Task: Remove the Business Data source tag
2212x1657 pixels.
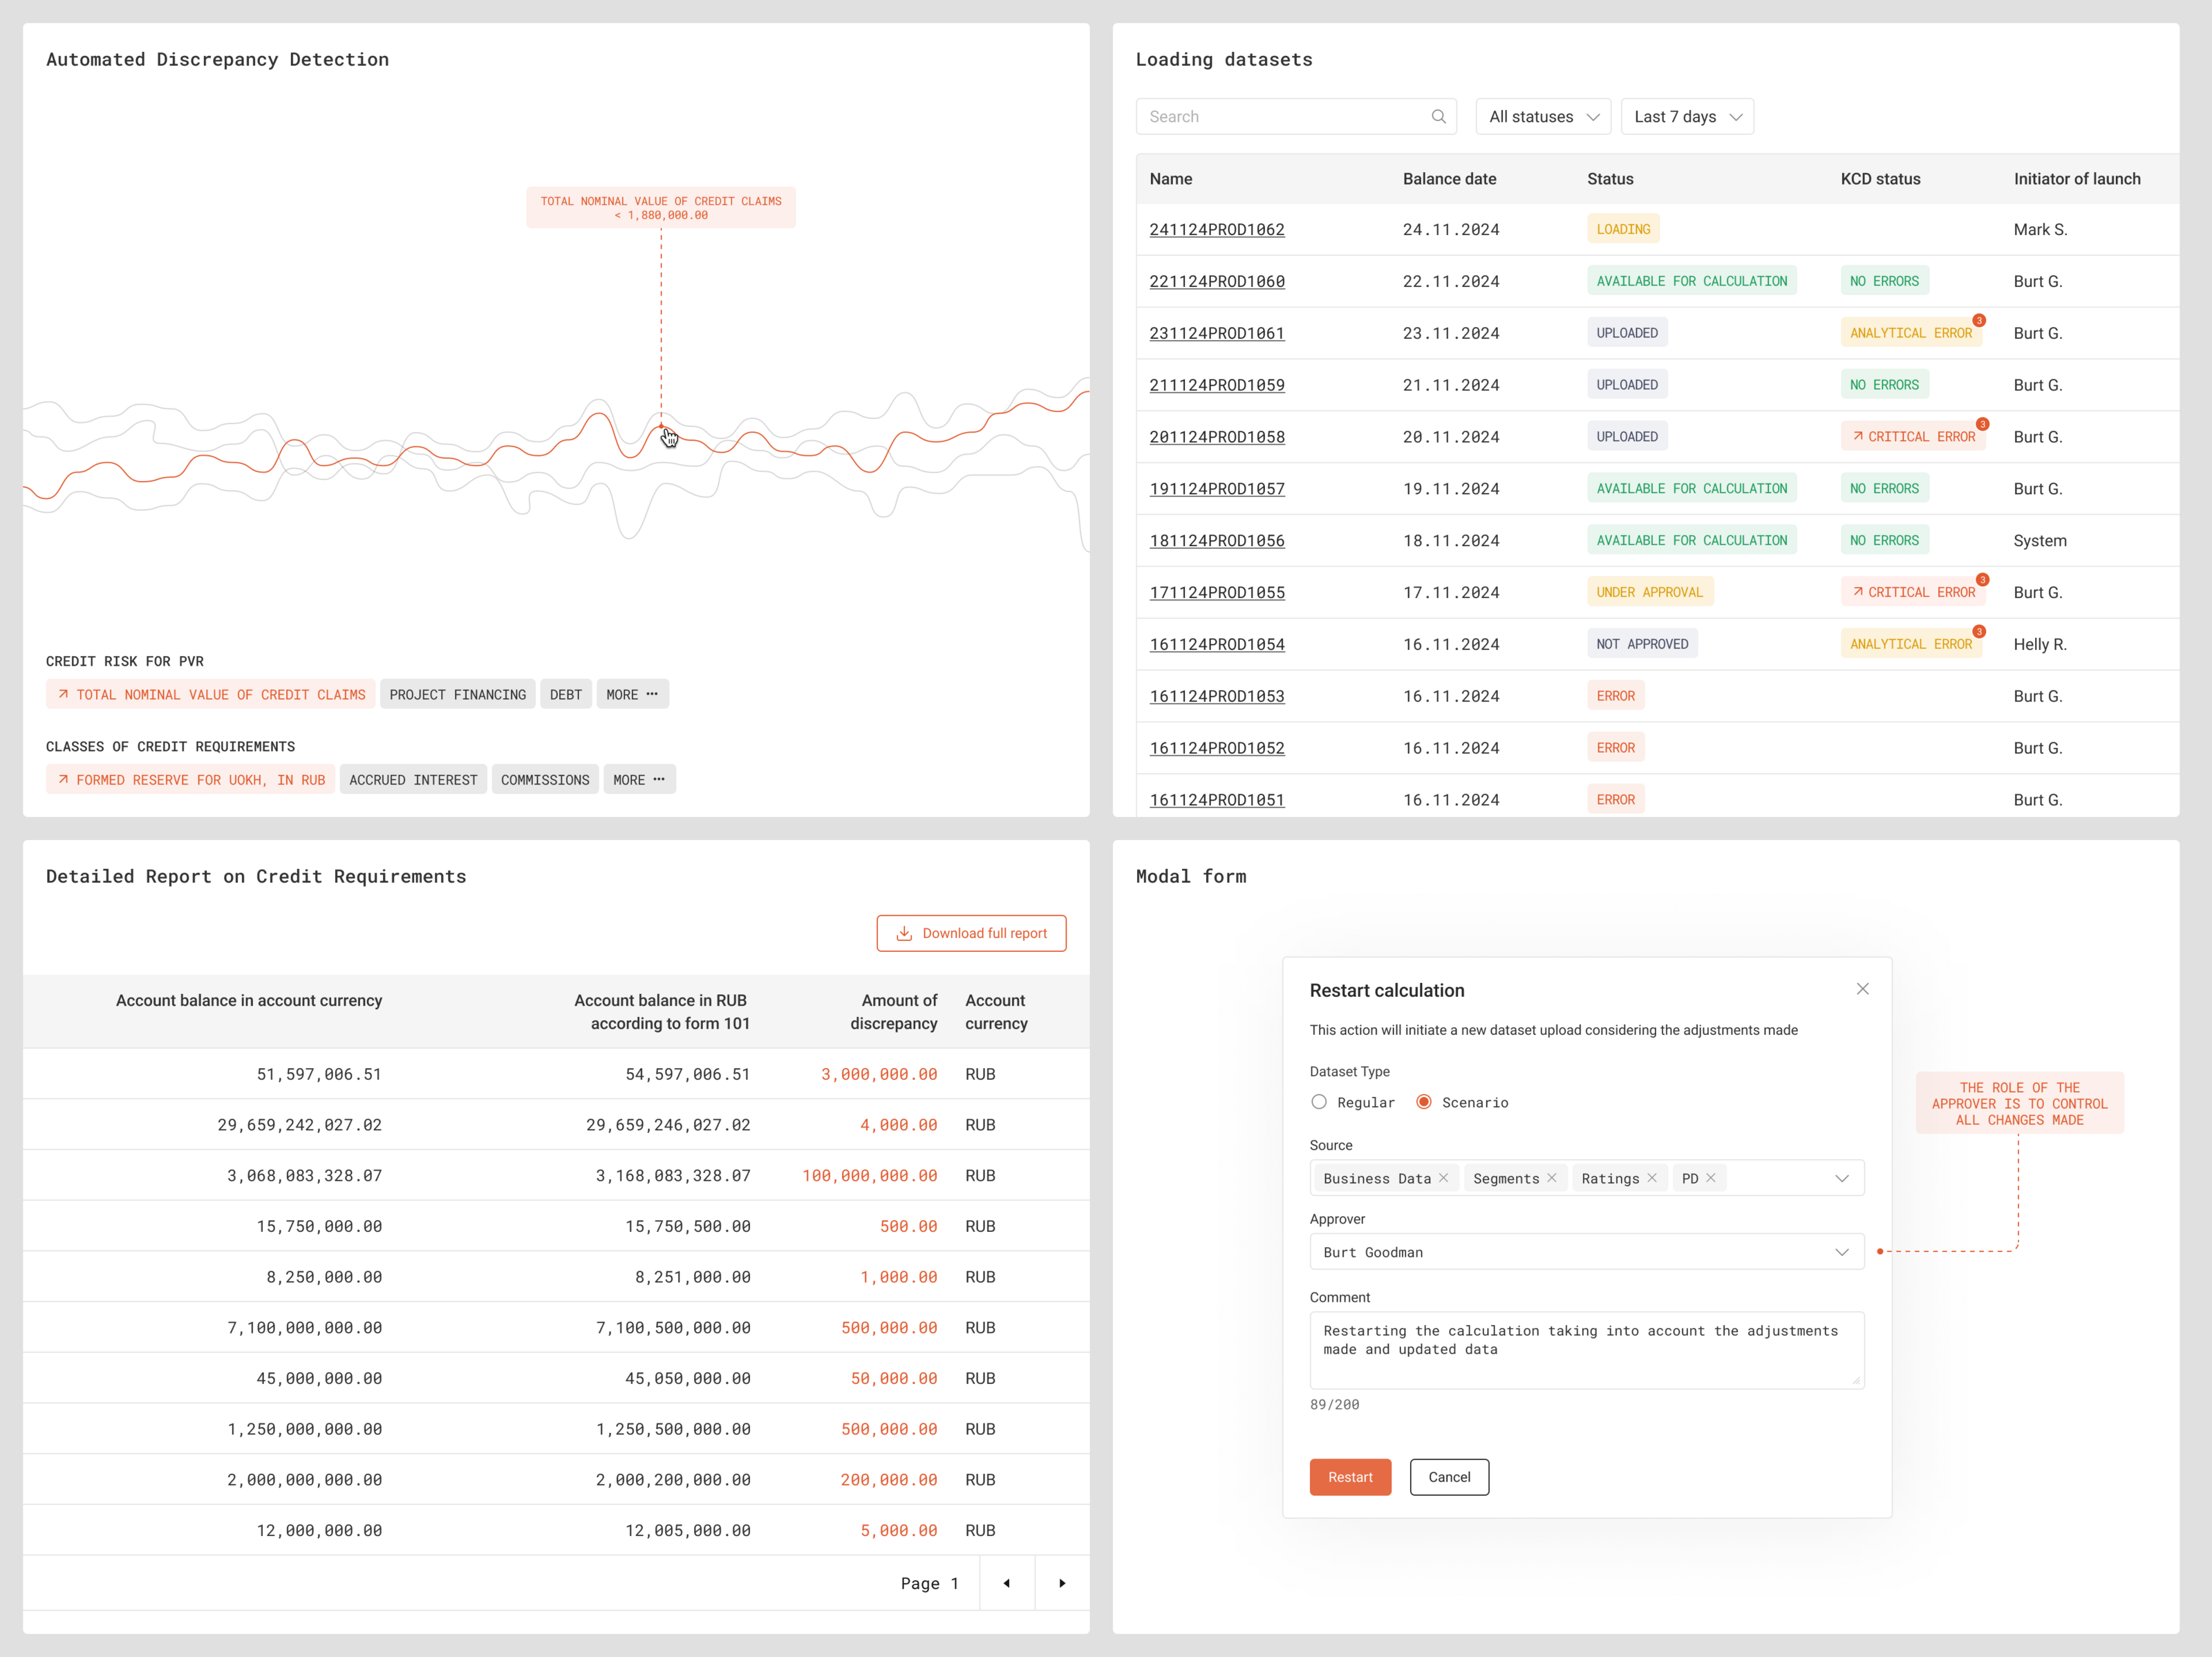Action: pyautogui.click(x=1443, y=1178)
